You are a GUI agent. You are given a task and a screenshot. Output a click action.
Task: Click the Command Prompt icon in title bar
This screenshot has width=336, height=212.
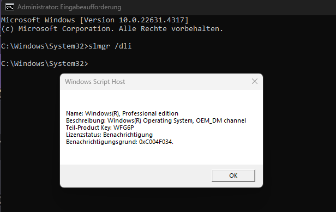point(10,7)
